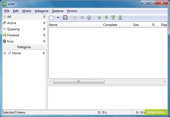The image size is (170, 117).
Task: Select the Kosz trash filter
Action: tap(24, 41)
